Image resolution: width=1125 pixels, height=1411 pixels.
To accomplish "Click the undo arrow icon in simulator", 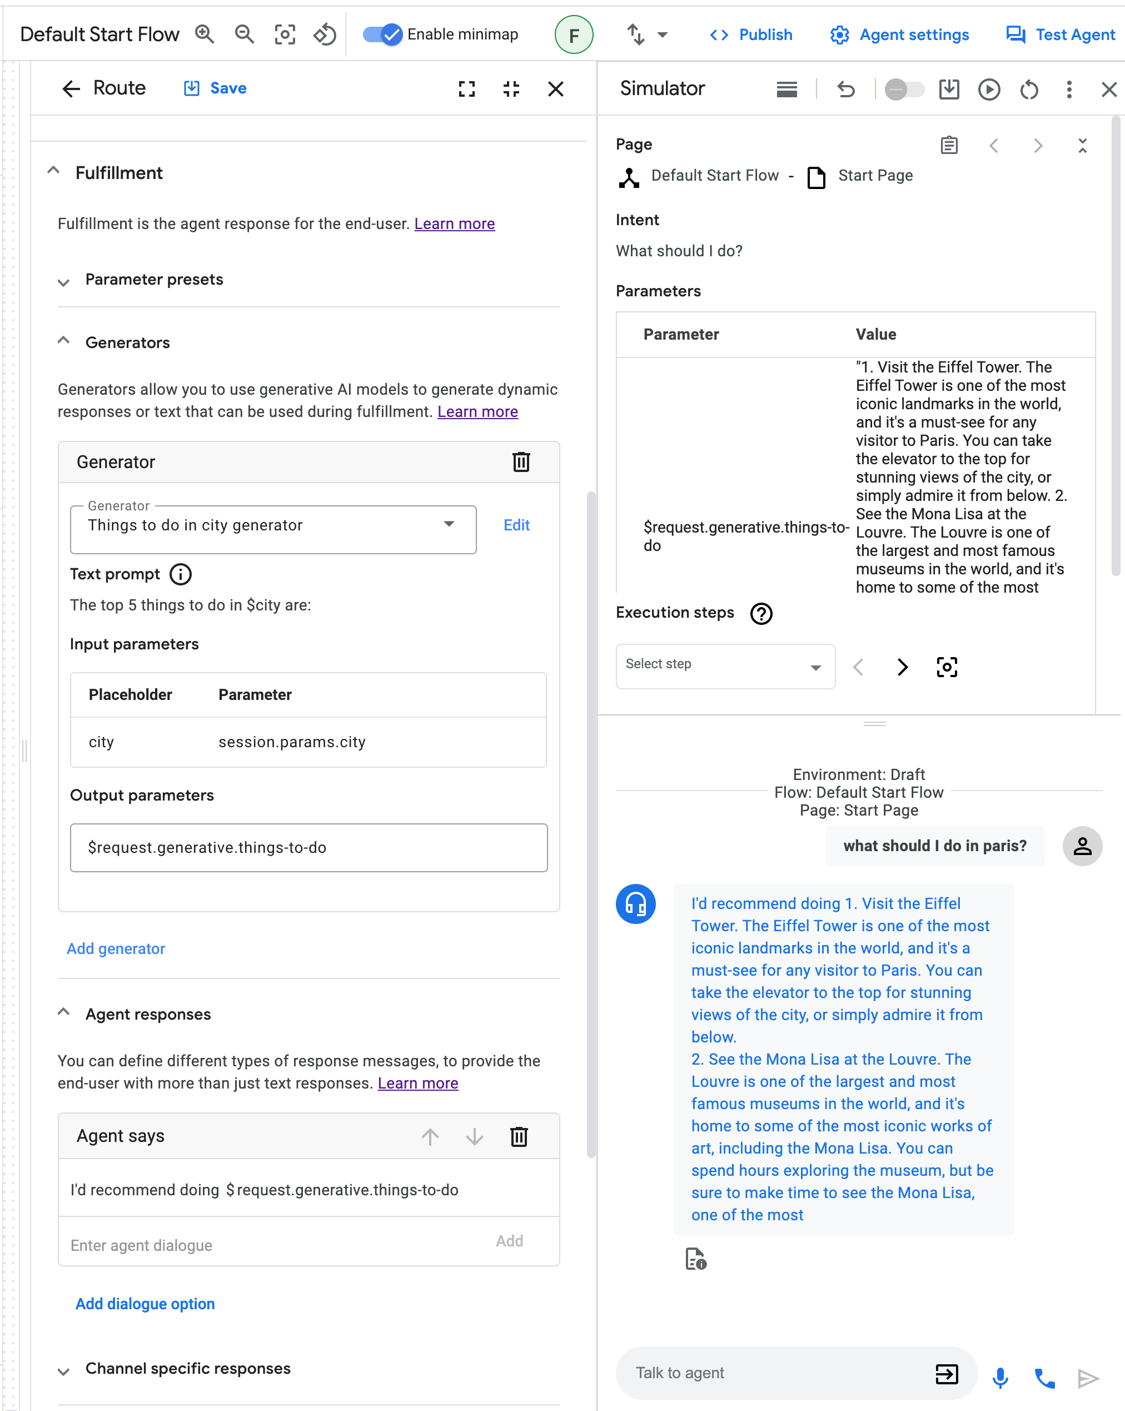I will [844, 88].
